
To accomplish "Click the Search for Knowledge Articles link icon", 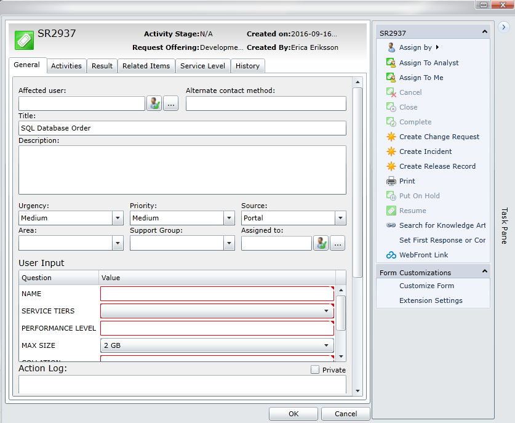I will (391, 225).
